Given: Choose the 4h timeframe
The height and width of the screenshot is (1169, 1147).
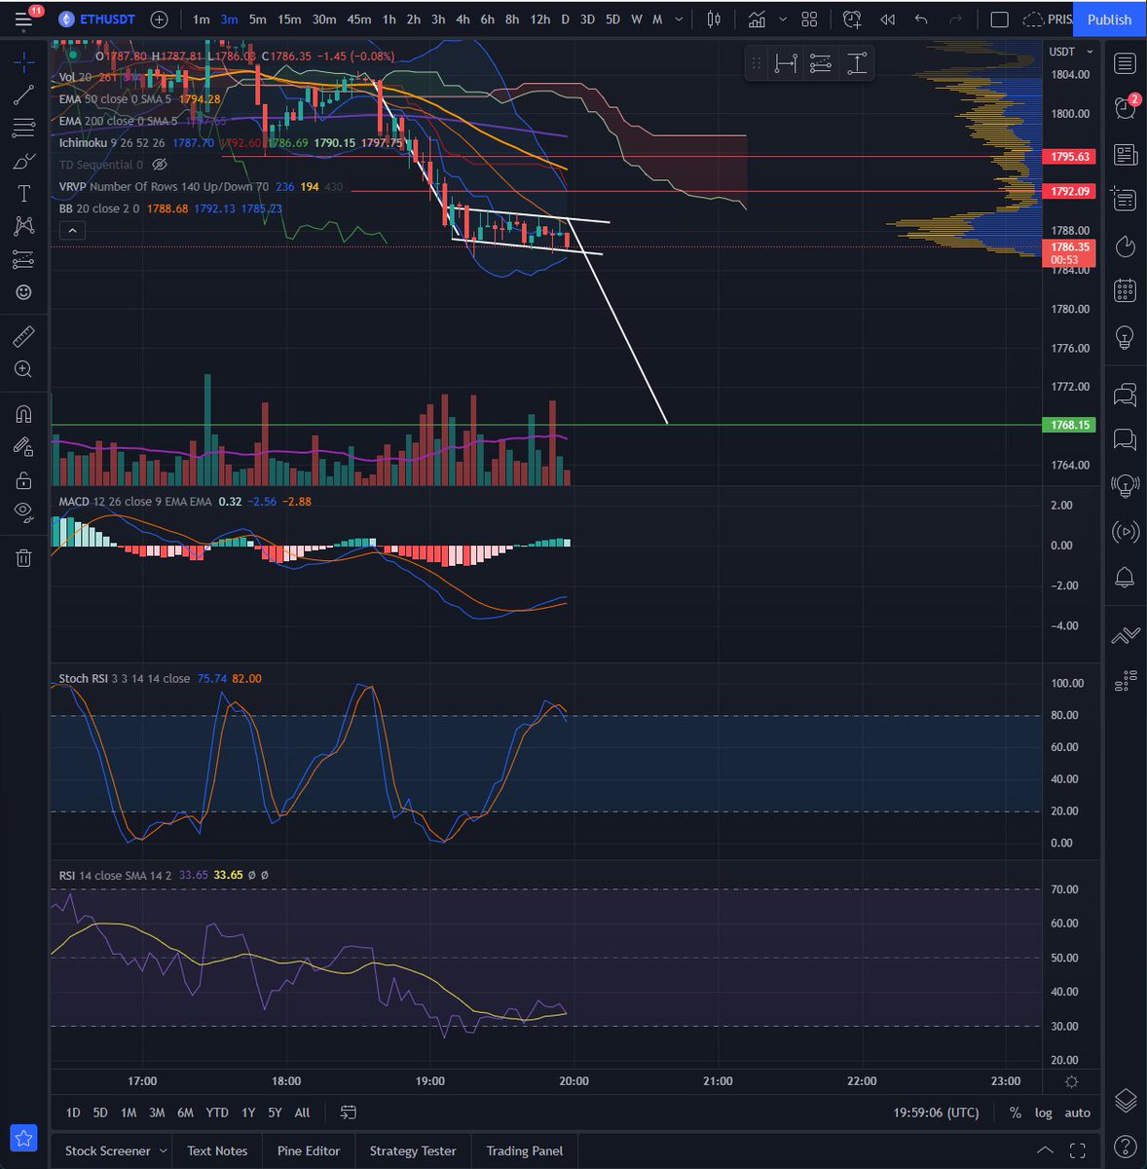Looking at the screenshot, I should pyautogui.click(x=462, y=19).
